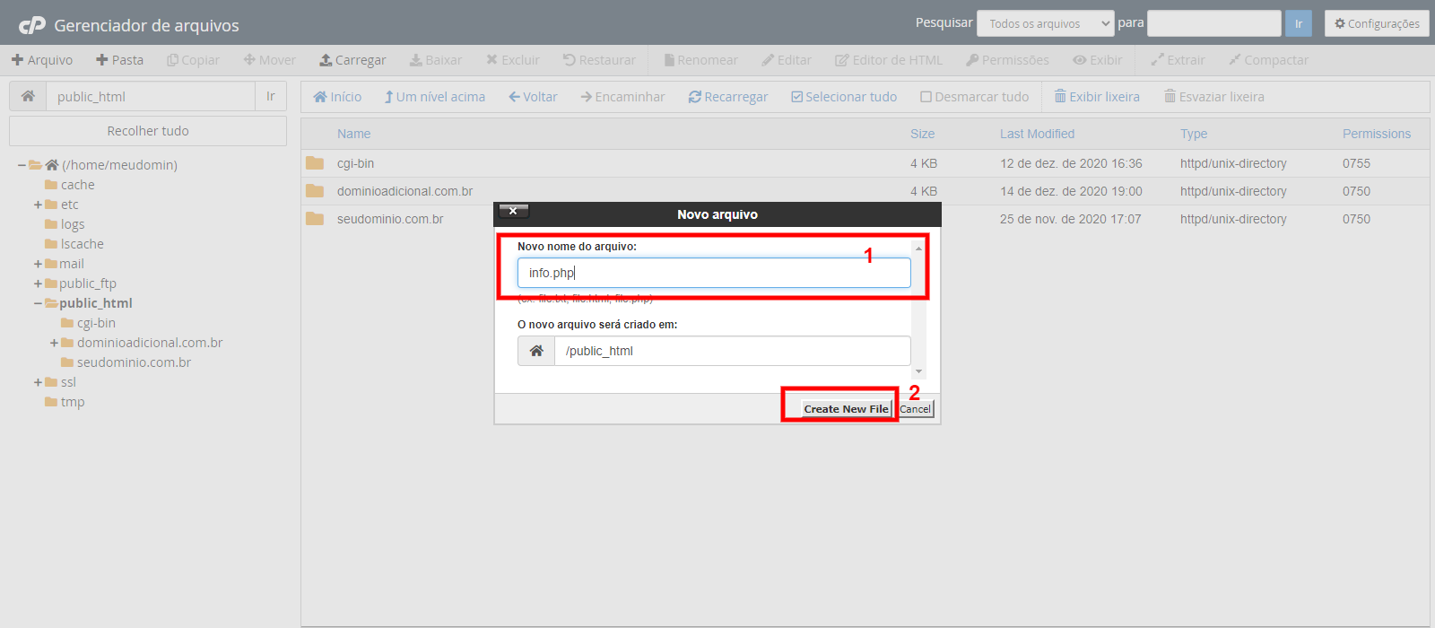The image size is (1435, 628).
Task: Upload files with Carregar
Action: pos(352,60)
